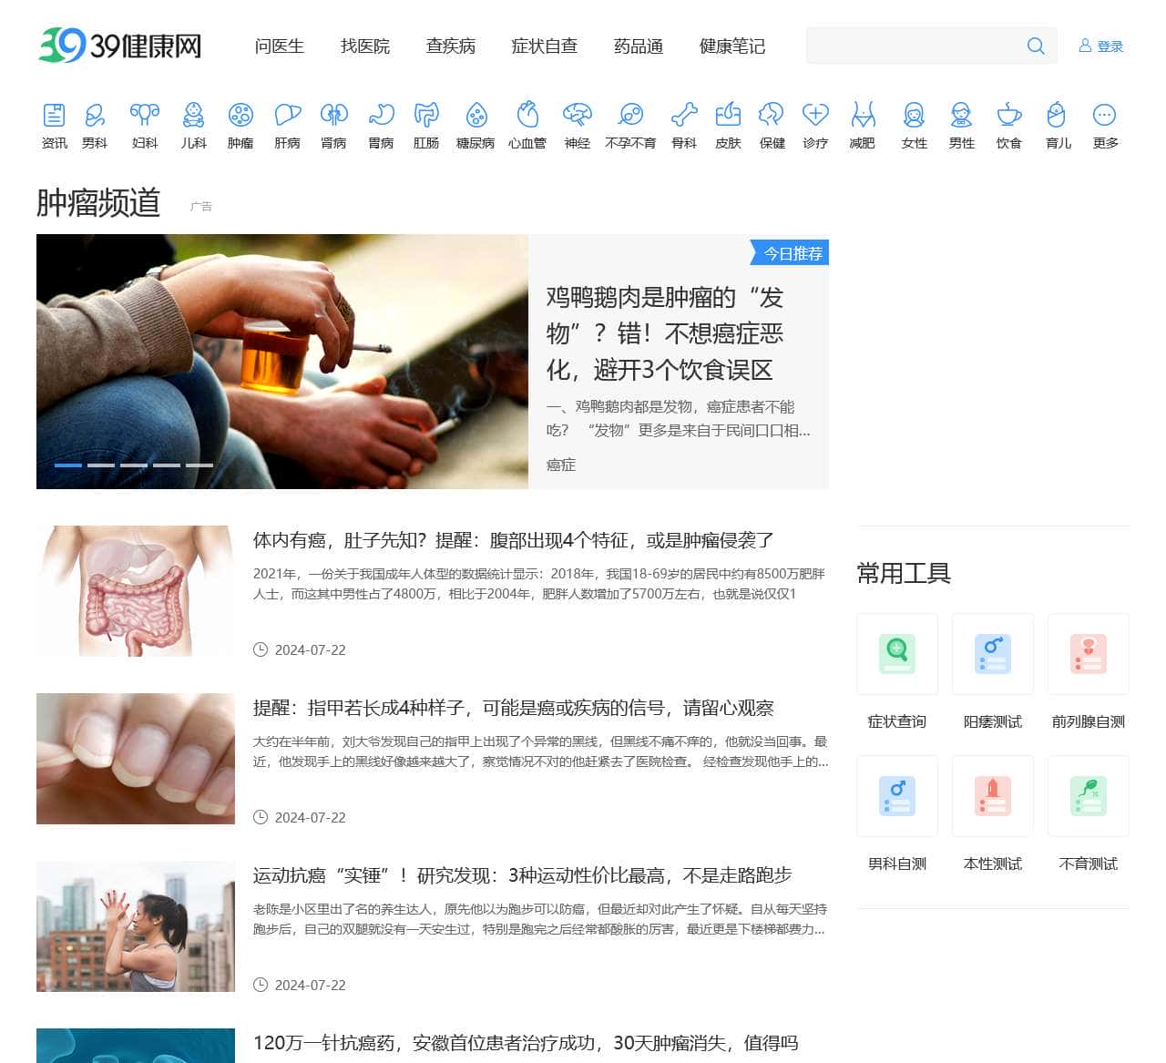Click the 常用工具 section heading
This screenshot has height=1063, width=1166.
click(904, 573)
